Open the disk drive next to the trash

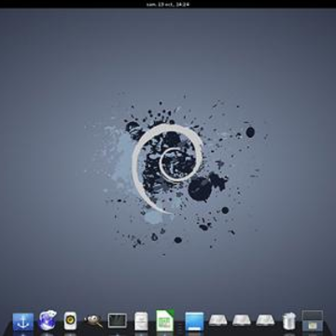(265, 320)
